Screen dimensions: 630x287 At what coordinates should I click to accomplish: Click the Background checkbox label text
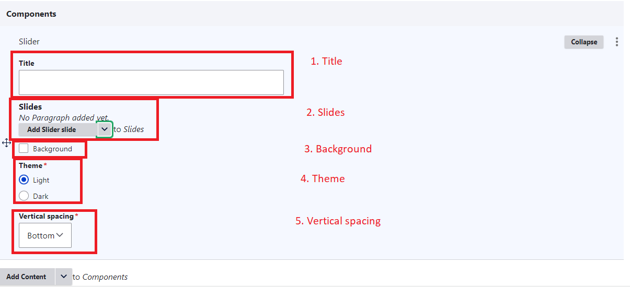point(52,149)
